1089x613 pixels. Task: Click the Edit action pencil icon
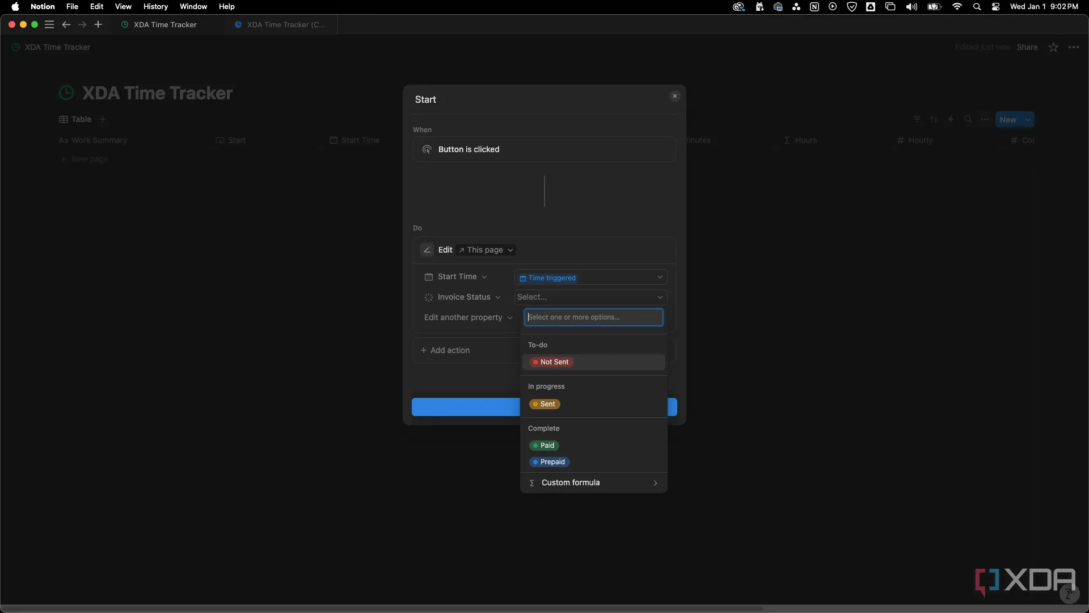[427, 250]
